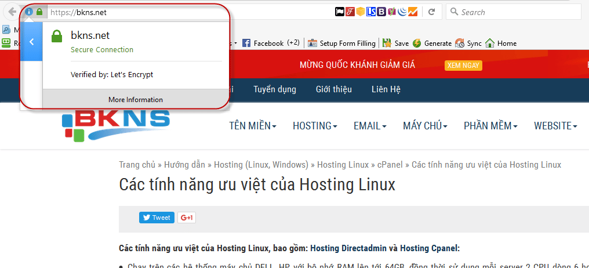Viewport: 589px width, 268px height.
Task: Open last breadcrumb Các tính năng ưu việt
Action: [x=486, y=165]
